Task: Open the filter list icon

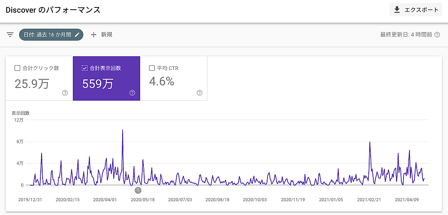Action: coord(10,35)
